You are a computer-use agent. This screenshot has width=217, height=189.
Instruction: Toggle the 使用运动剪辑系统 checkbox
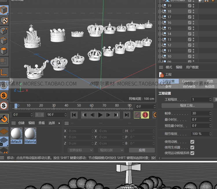pos(192,153)
